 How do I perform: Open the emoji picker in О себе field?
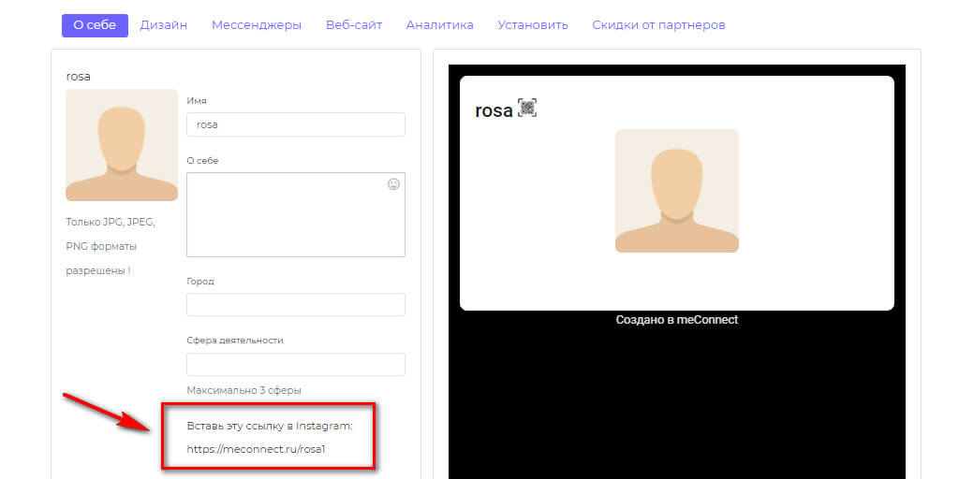point(393,184)
